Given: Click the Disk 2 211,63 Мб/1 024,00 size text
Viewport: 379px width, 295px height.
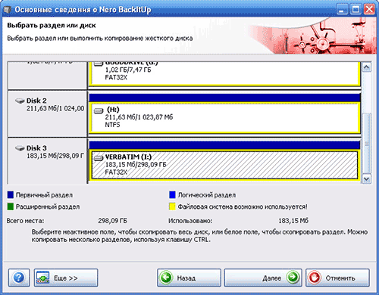Looking at the screenshot, I should point(55,108).
